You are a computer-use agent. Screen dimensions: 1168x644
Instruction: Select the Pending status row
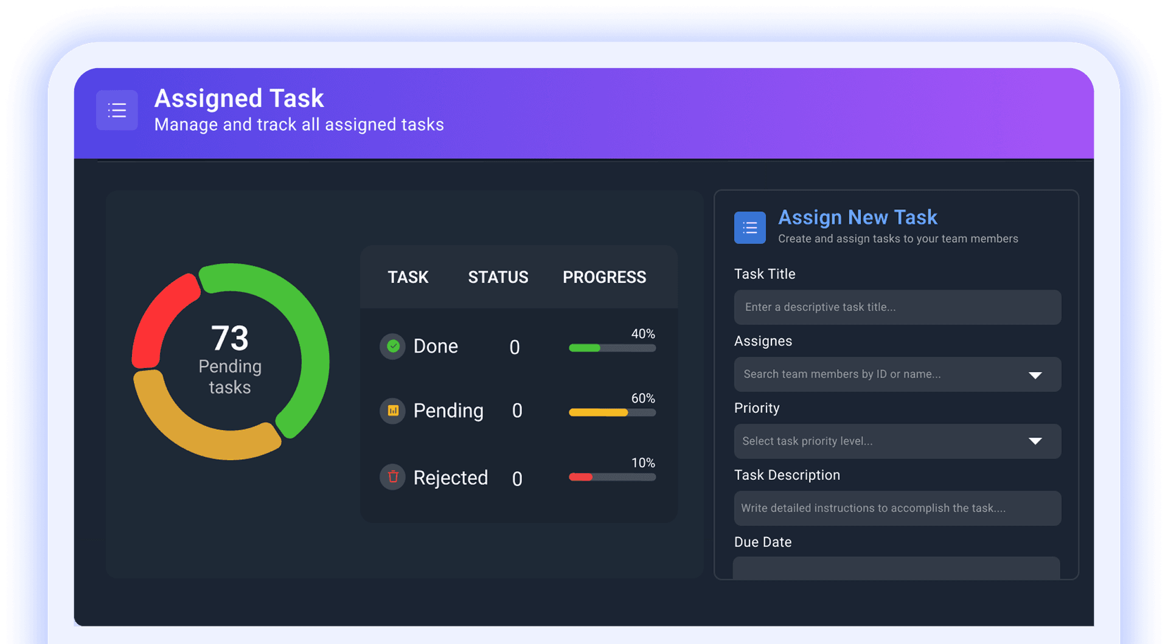(448, 410)
